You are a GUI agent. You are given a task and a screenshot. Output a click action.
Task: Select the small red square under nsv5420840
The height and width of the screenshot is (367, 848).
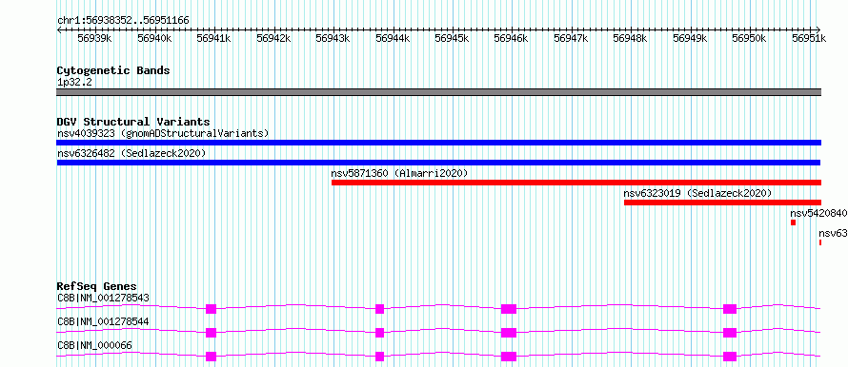(x=794, y=222)
